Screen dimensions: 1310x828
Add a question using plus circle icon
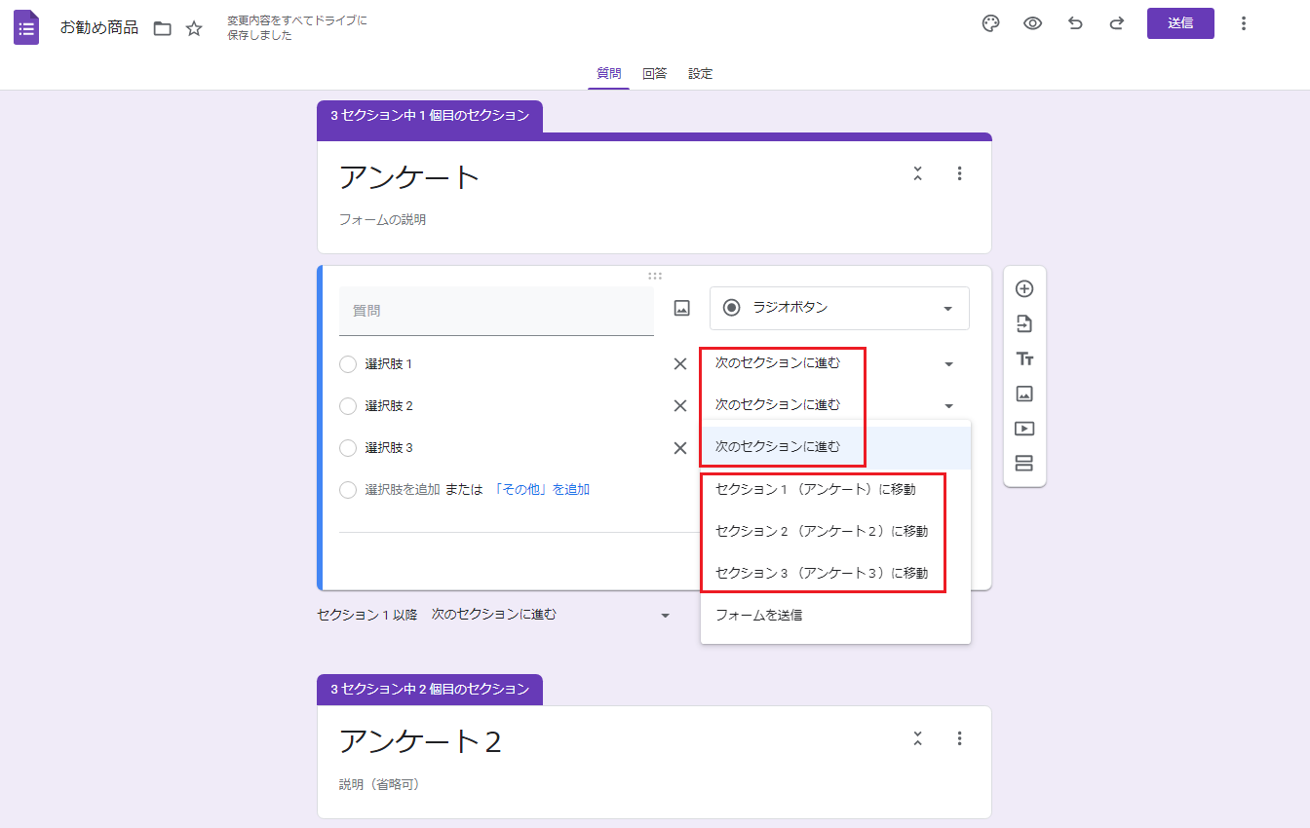1023,288
